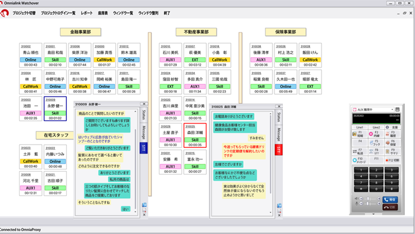The image size is (415, 234).
Task: Increase speaker volume with plus button
Action: point(379,198)
